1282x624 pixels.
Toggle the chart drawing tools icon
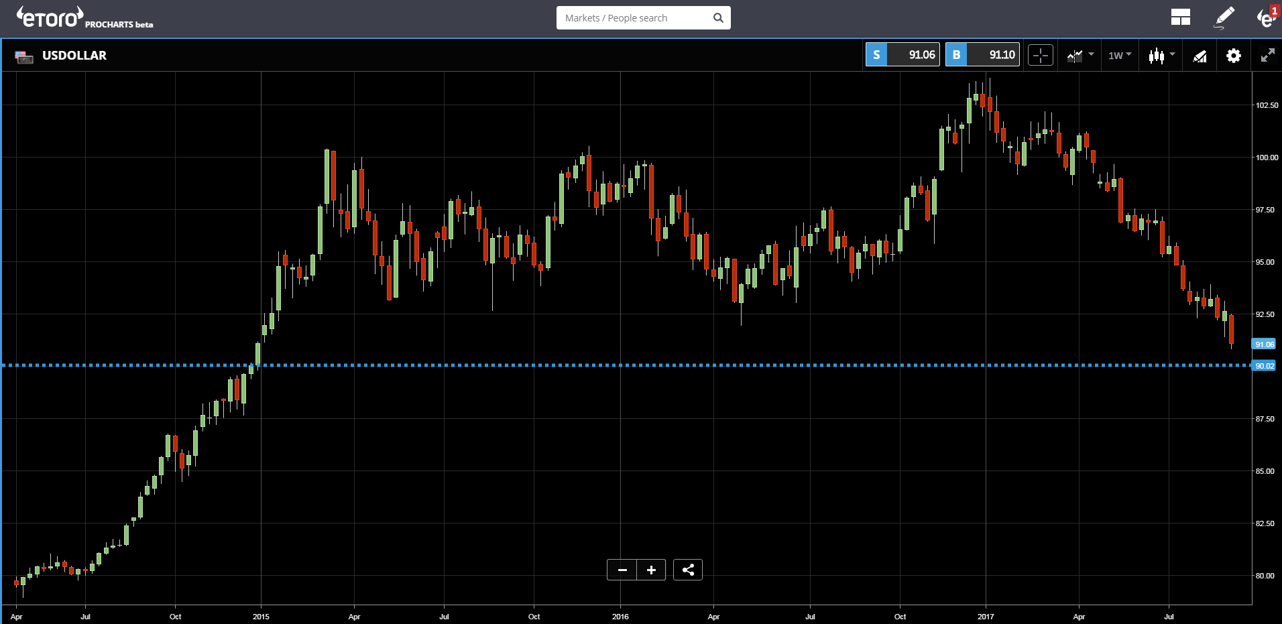pyautogui.click(x=1200, y=56)
